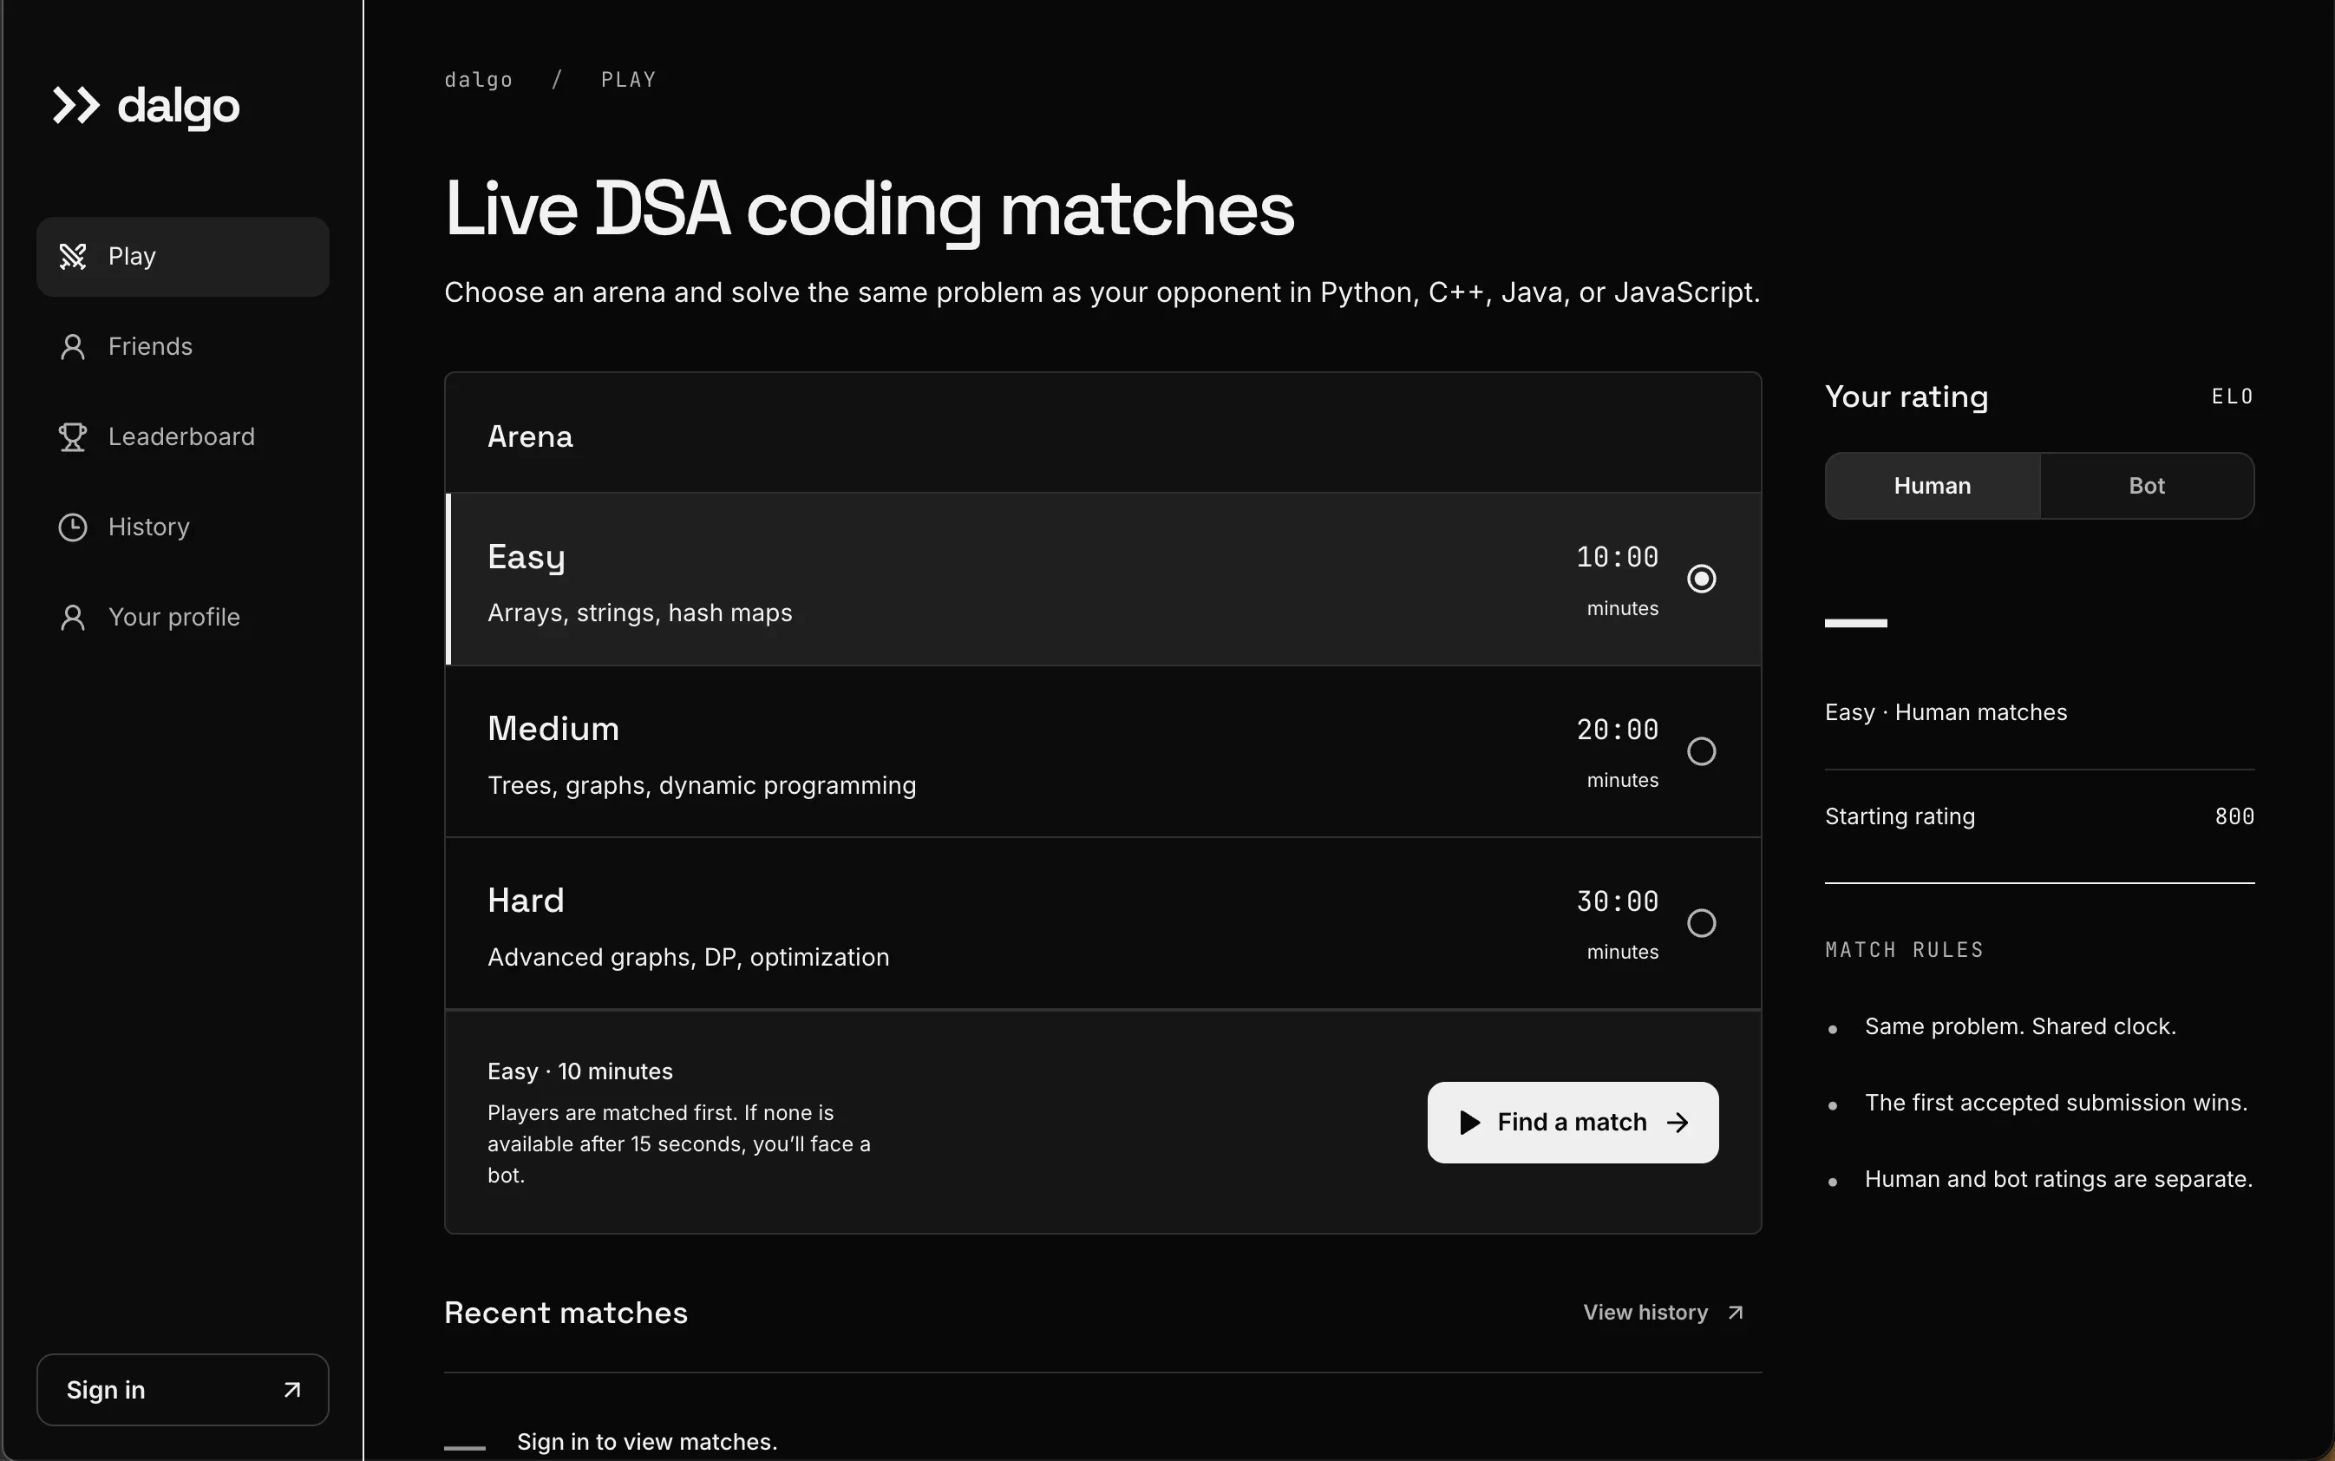Click the Recent matches heading
The width and height of the screenshot is (2335, 1461).
click(x=566, y=1312)
